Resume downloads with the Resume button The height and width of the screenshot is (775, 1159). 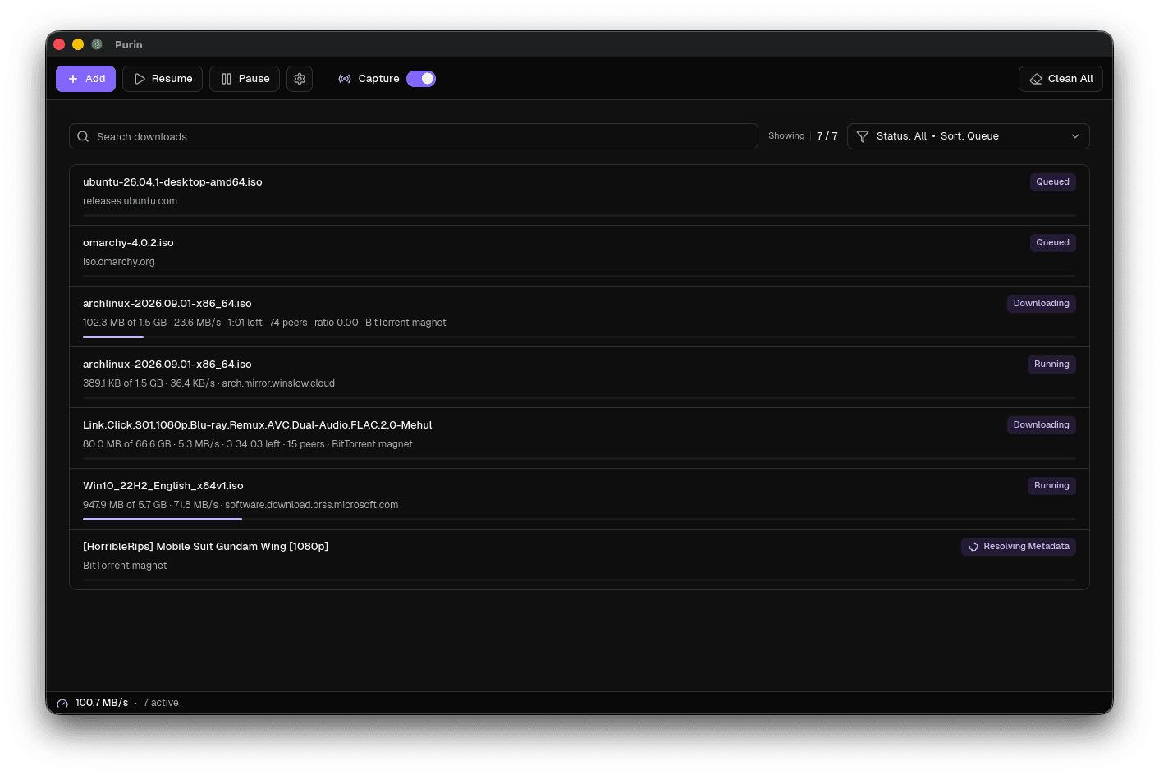pos(163,79)
